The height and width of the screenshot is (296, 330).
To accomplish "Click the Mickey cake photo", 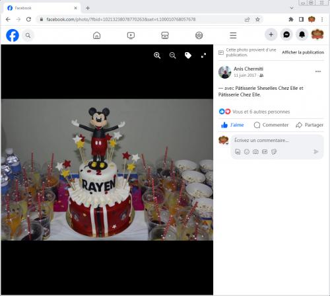I will pyautogui.click(x=107, y=170).
